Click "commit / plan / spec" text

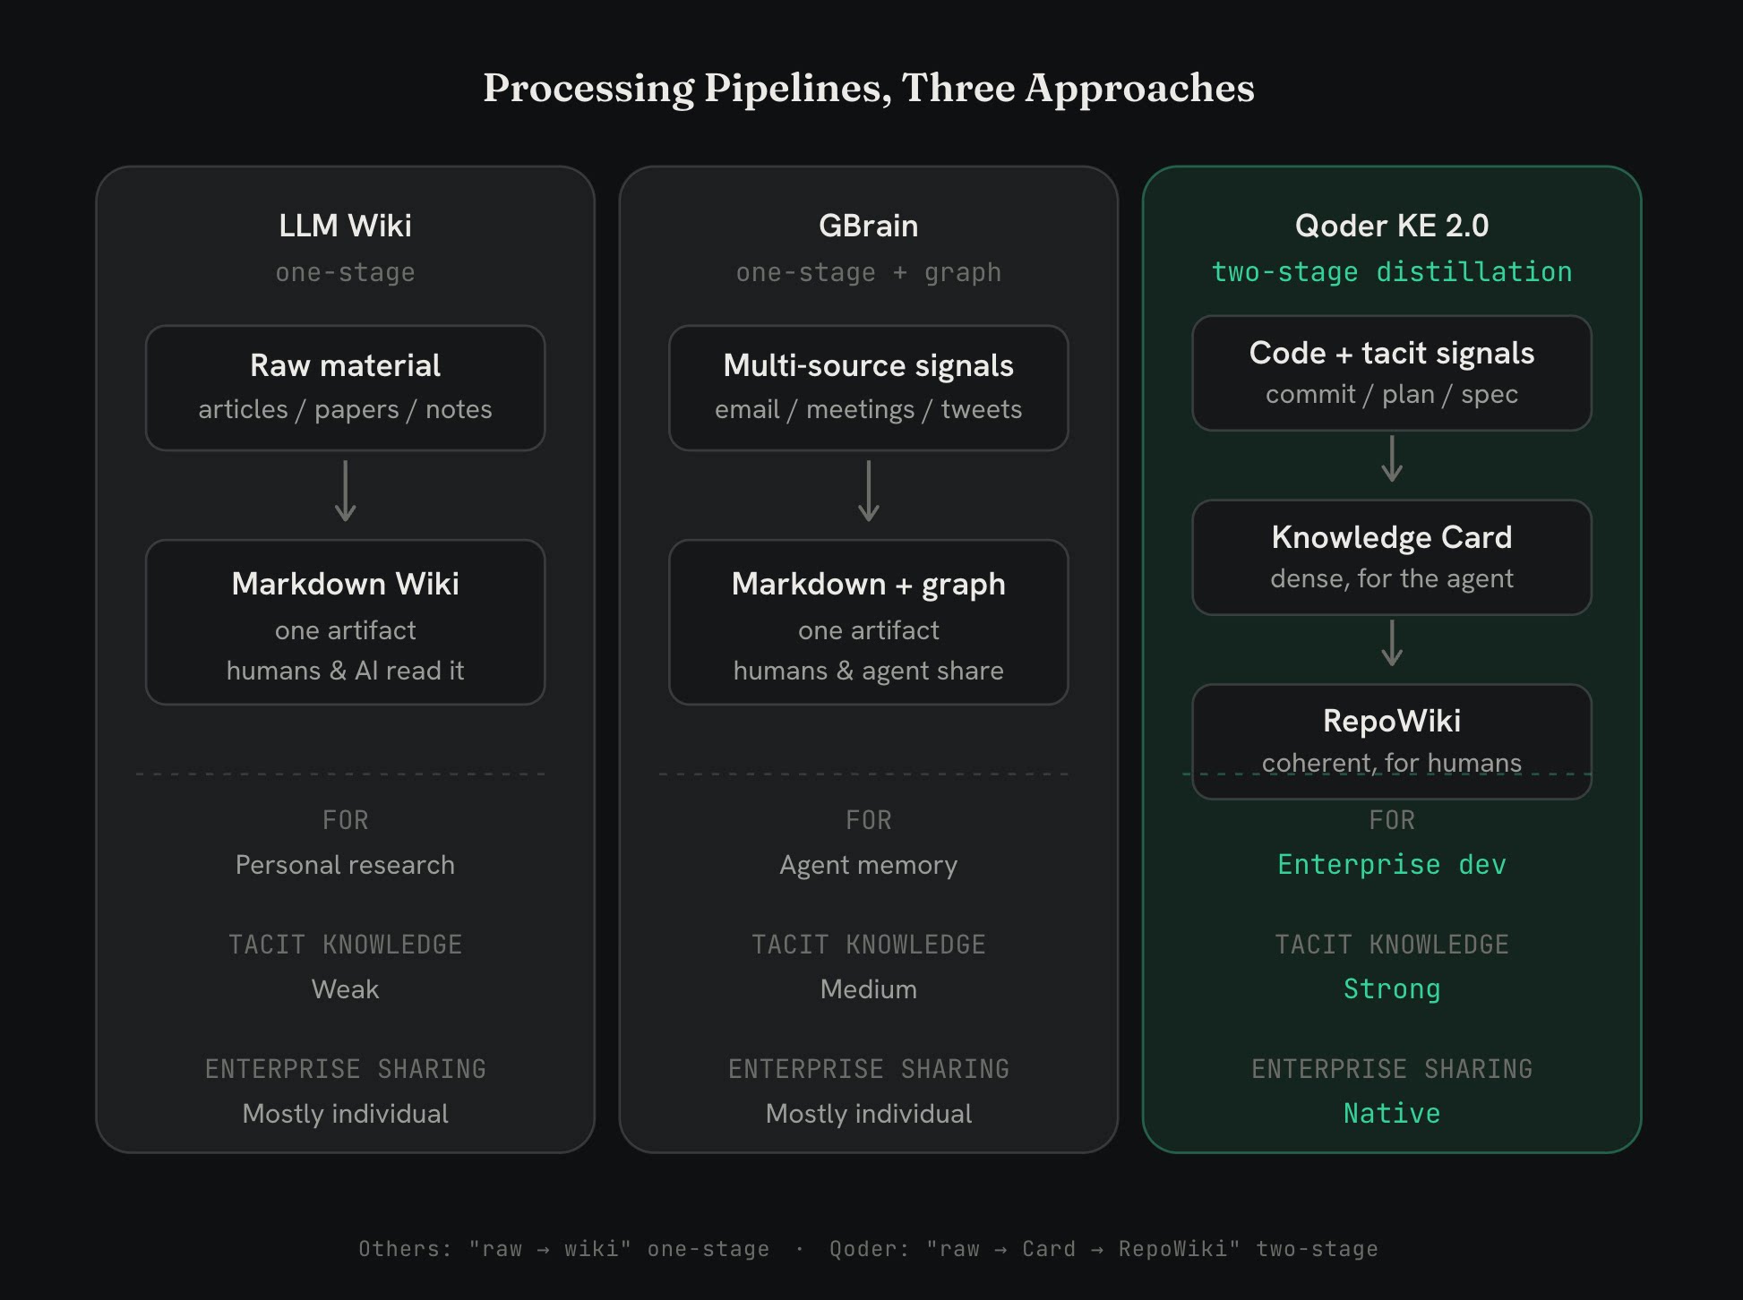pyautogui.click(x=1392, y=394)
